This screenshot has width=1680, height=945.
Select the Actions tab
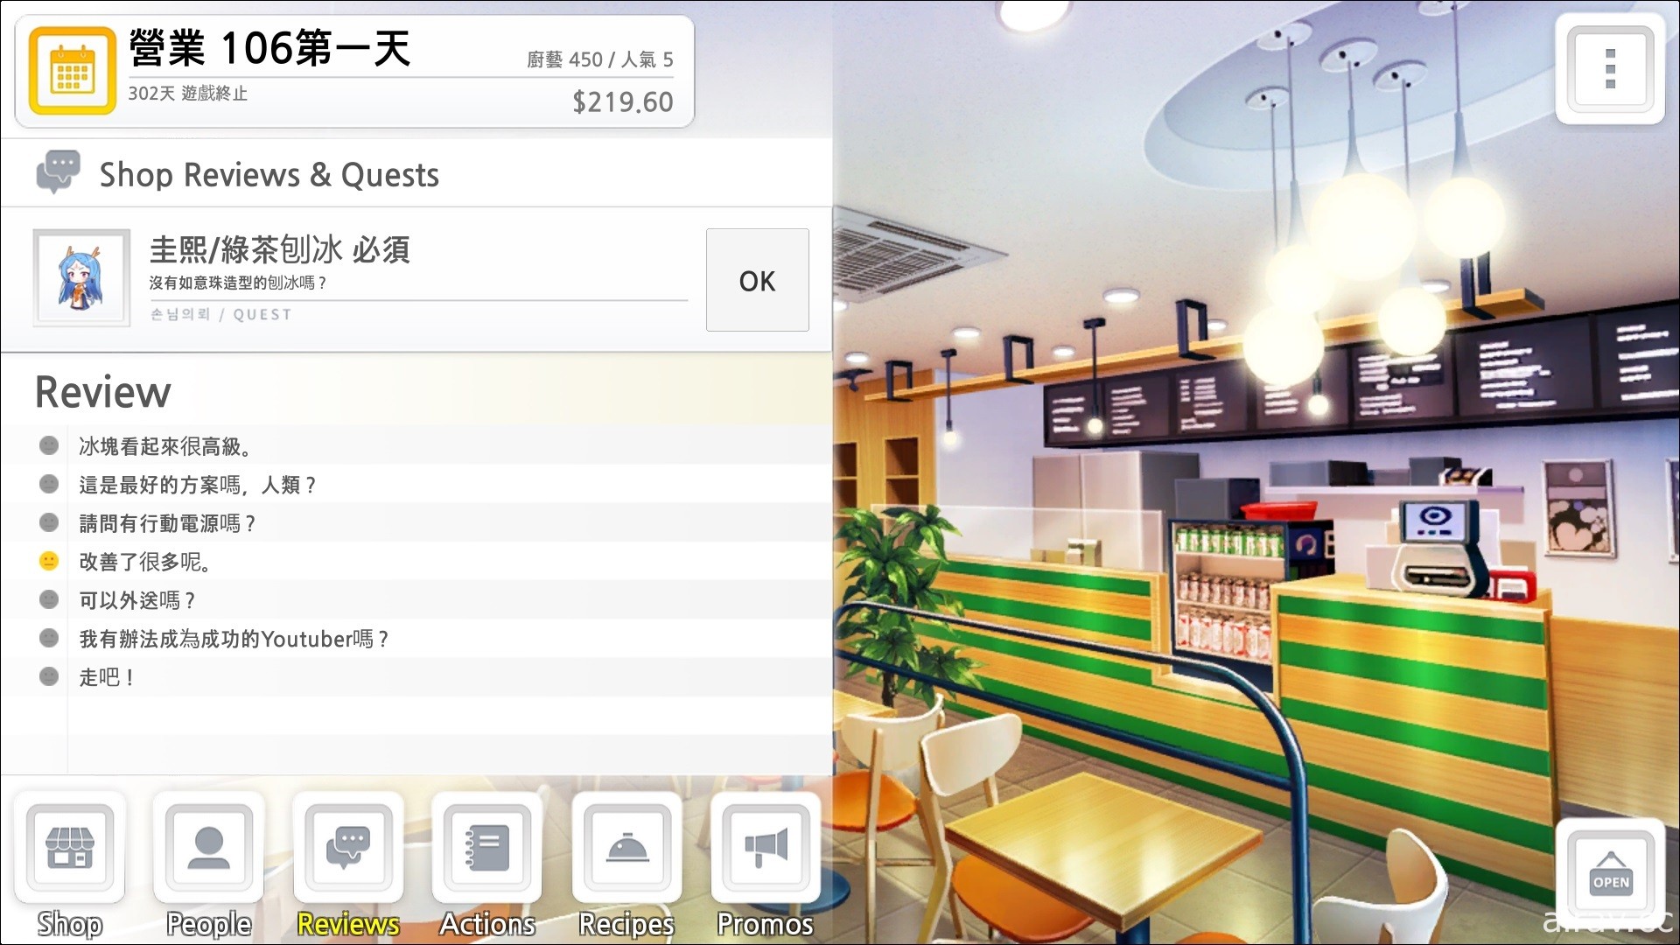[x=486, y=869]
